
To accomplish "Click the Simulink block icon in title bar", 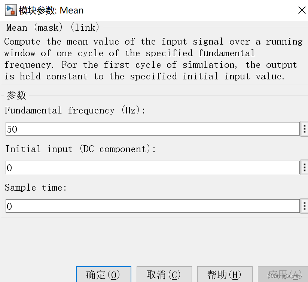I will (10, 10).
